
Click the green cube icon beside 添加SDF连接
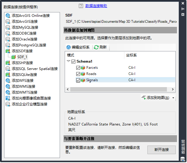click(x=8, y=51)
